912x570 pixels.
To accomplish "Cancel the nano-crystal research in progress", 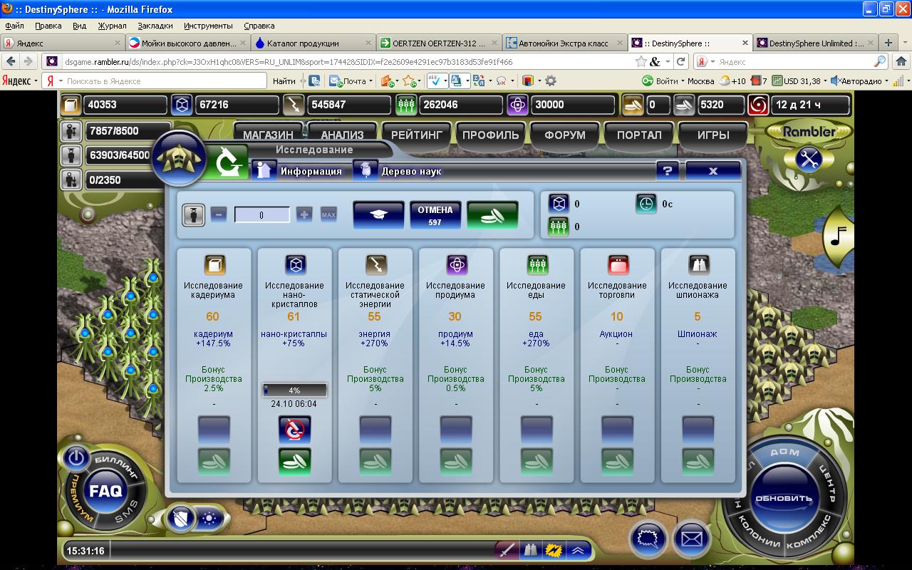I will point(294,430).
